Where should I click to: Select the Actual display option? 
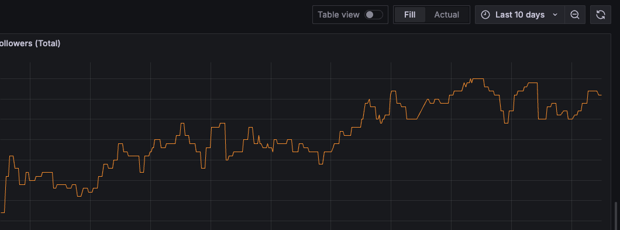coord(446,15)
